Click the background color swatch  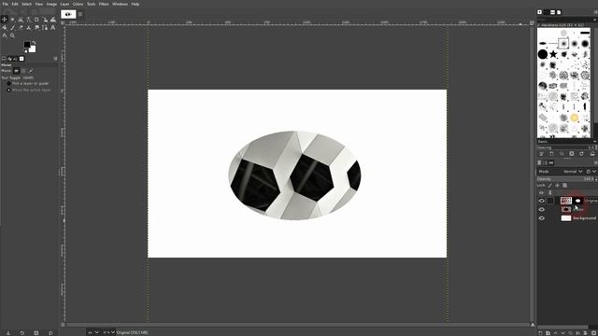33,49
